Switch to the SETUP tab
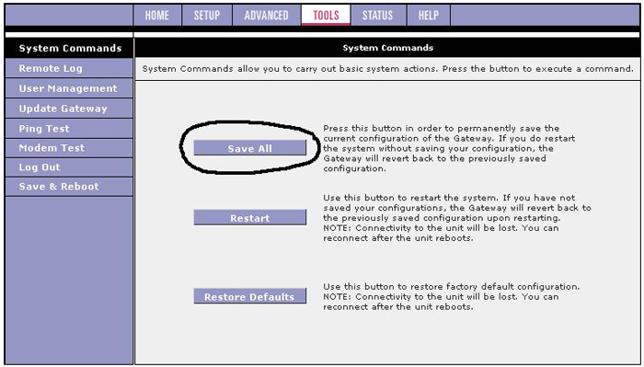The height and width of the screenshot is (367, 644). [x=207, y=16]
